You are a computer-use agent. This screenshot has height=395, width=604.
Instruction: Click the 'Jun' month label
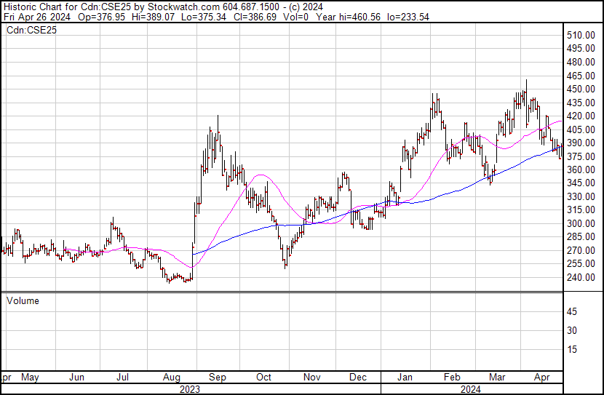point(76,378)
